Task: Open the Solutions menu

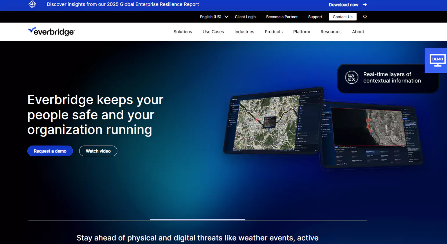Action: coord(183,32)
